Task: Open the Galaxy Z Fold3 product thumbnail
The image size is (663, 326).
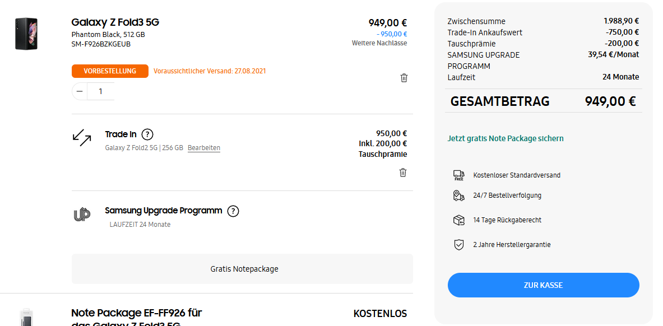Action: [26, 34]
